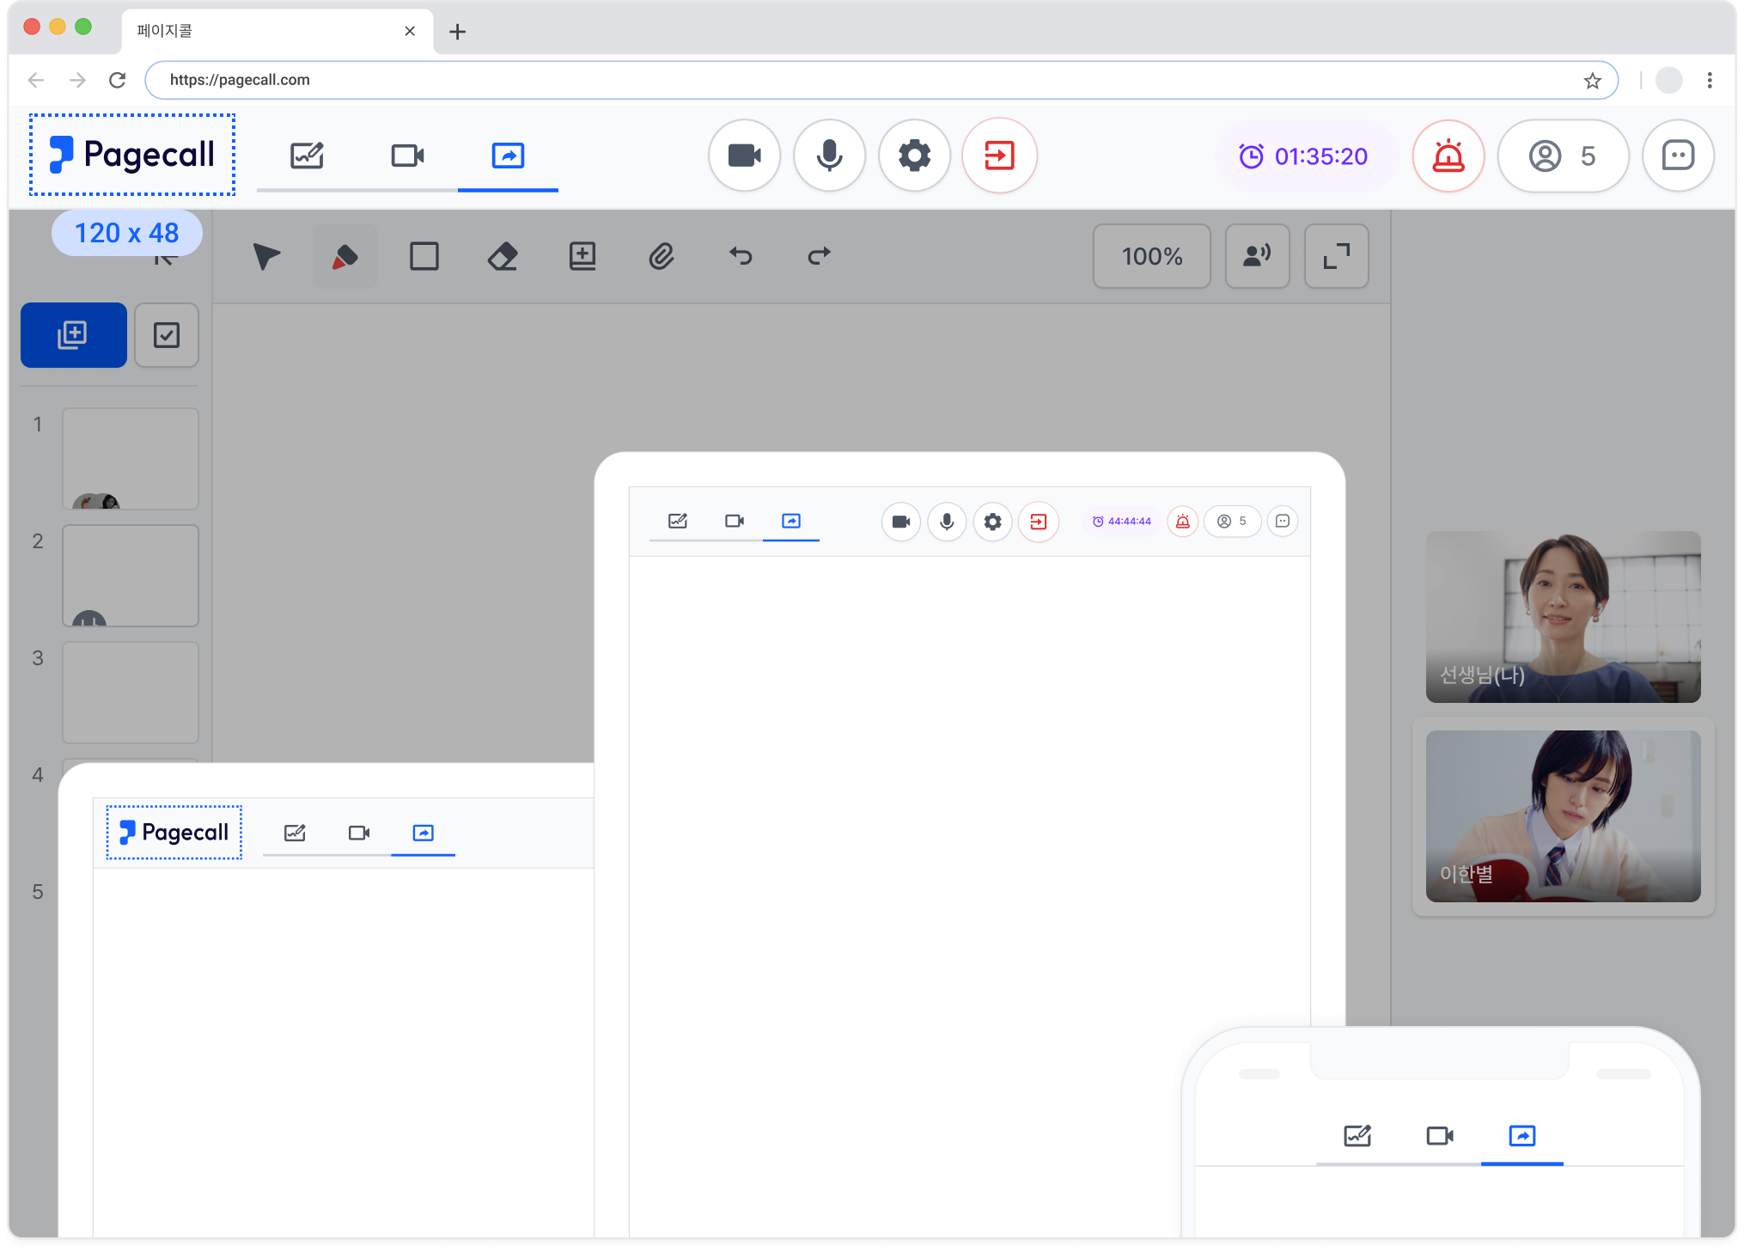Undo the last whiteboard action
Screen dimensions: 1744x1252
pos(741,256)
